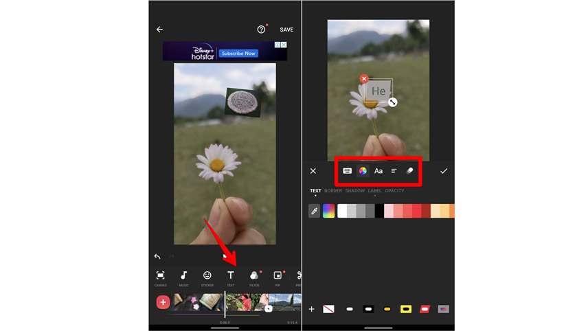Select the yellow label text preset

pos(406,309)
